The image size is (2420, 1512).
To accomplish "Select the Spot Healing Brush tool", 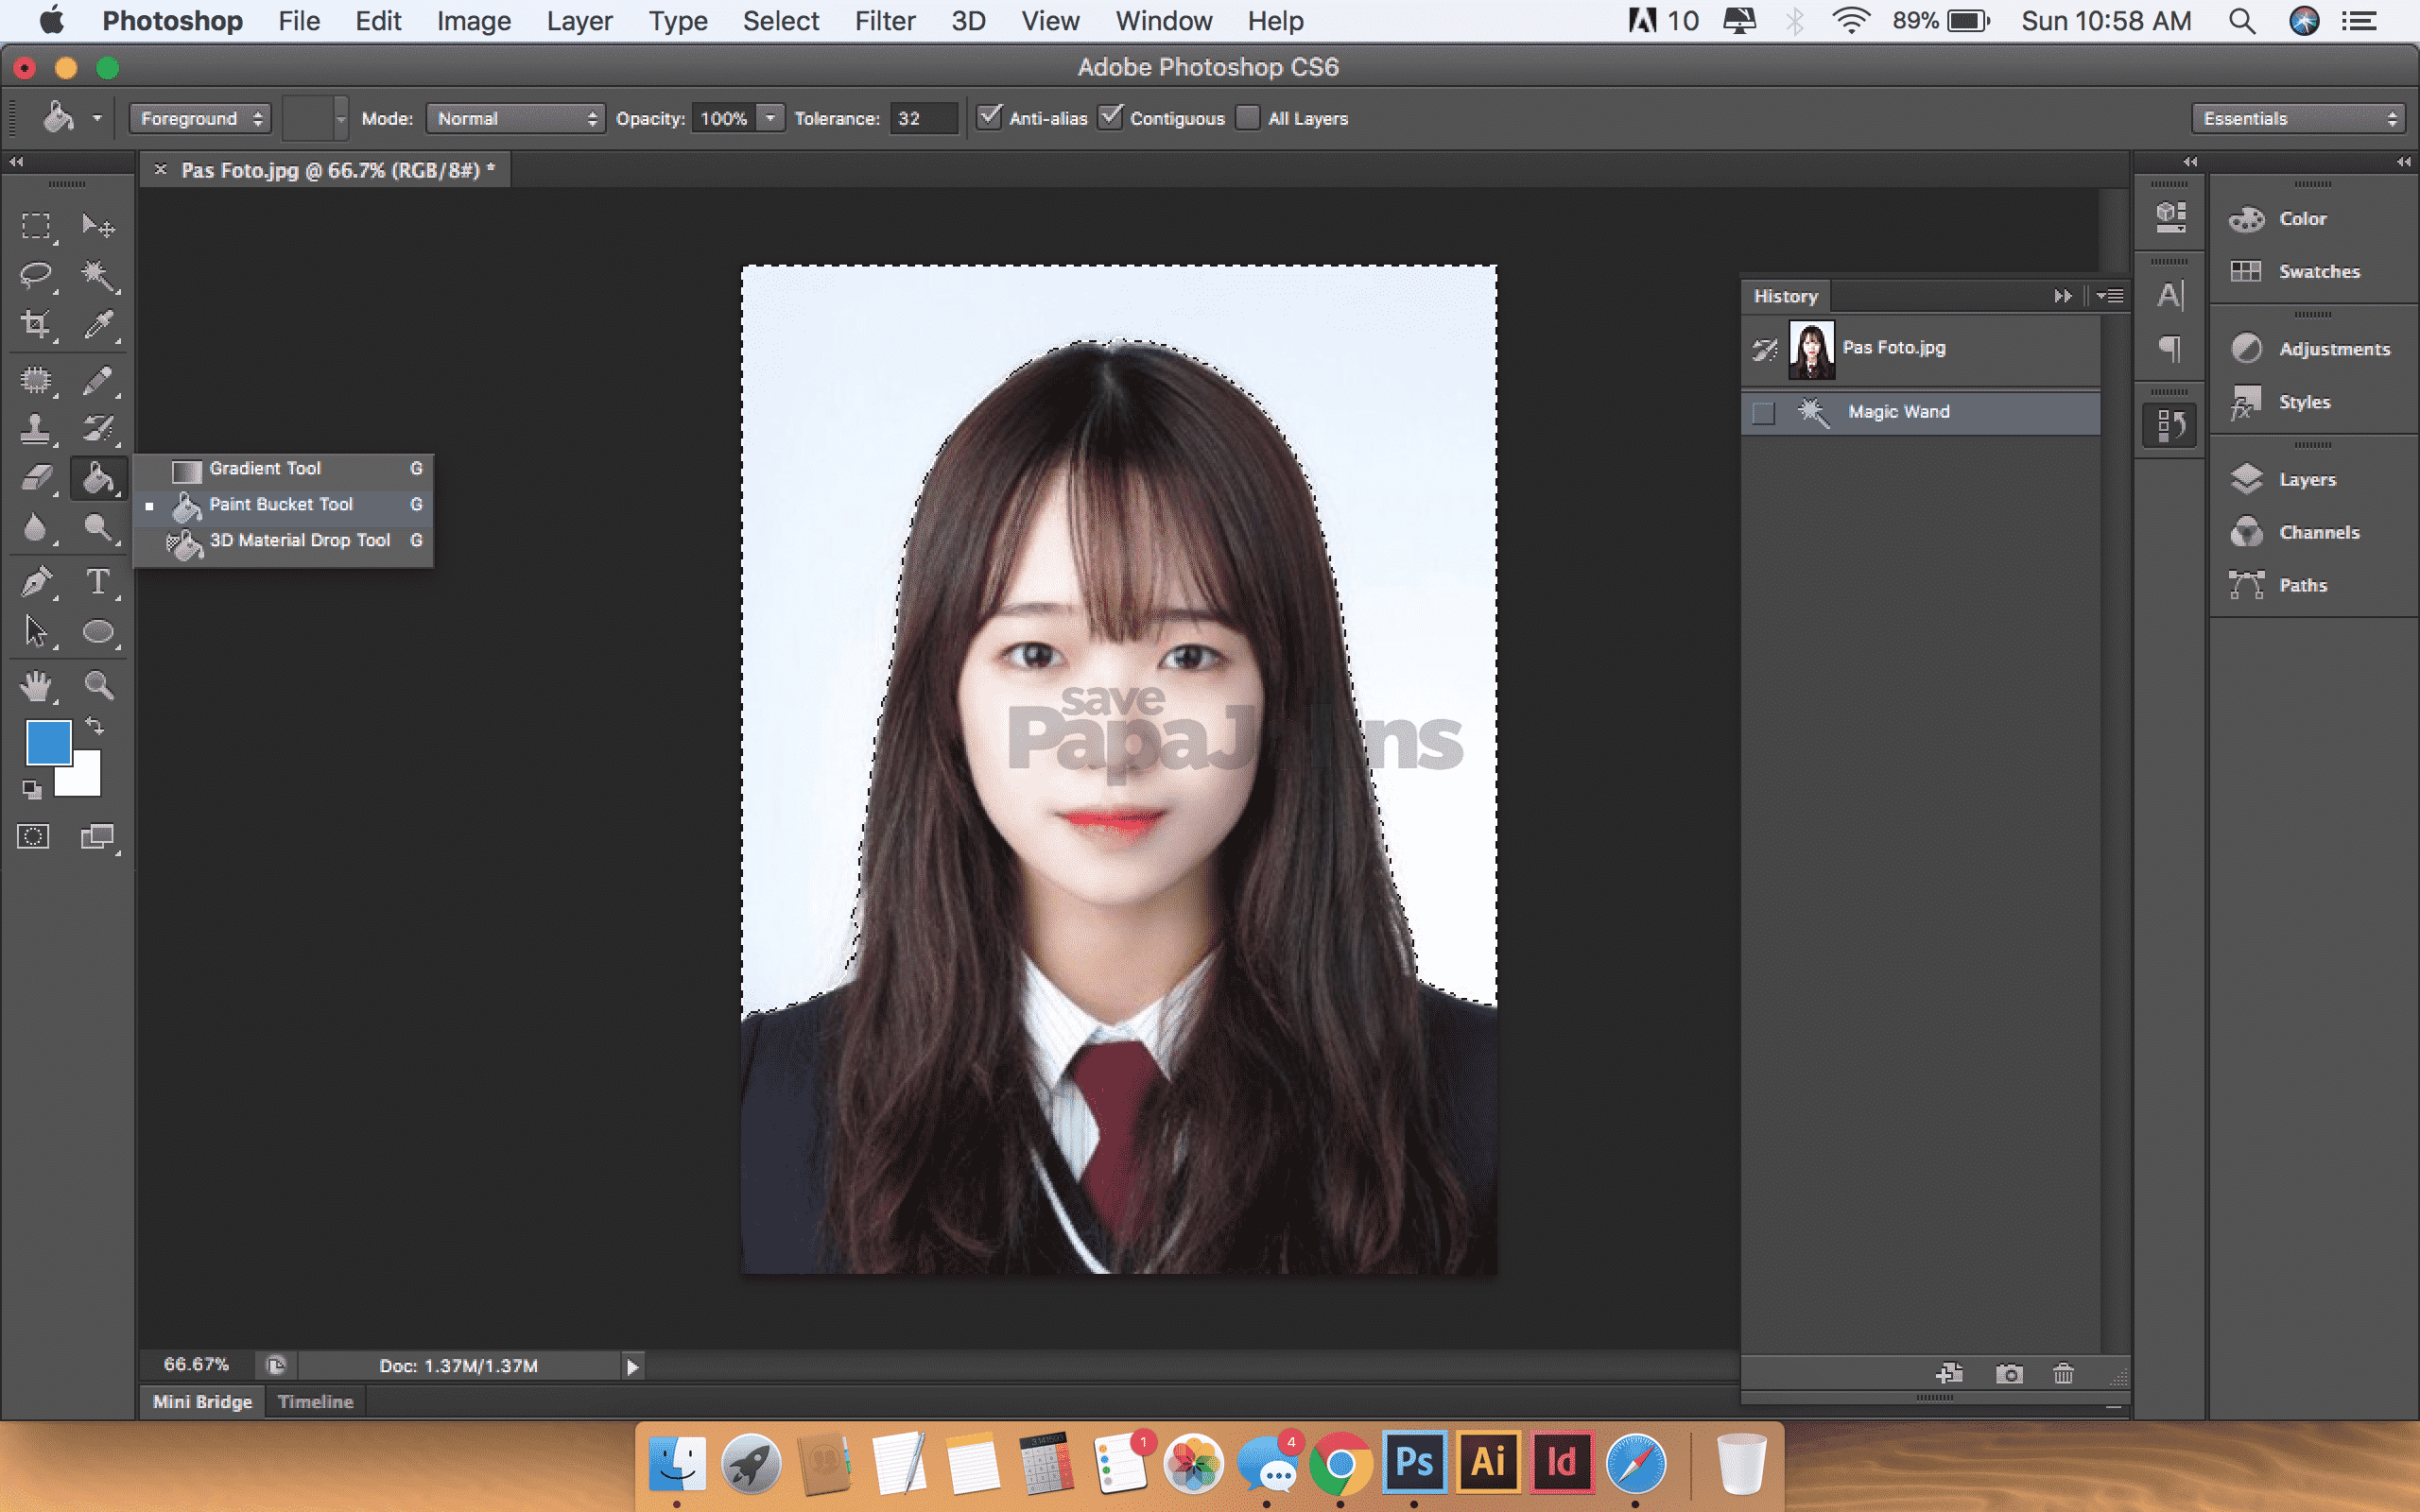I will (37, 380).
